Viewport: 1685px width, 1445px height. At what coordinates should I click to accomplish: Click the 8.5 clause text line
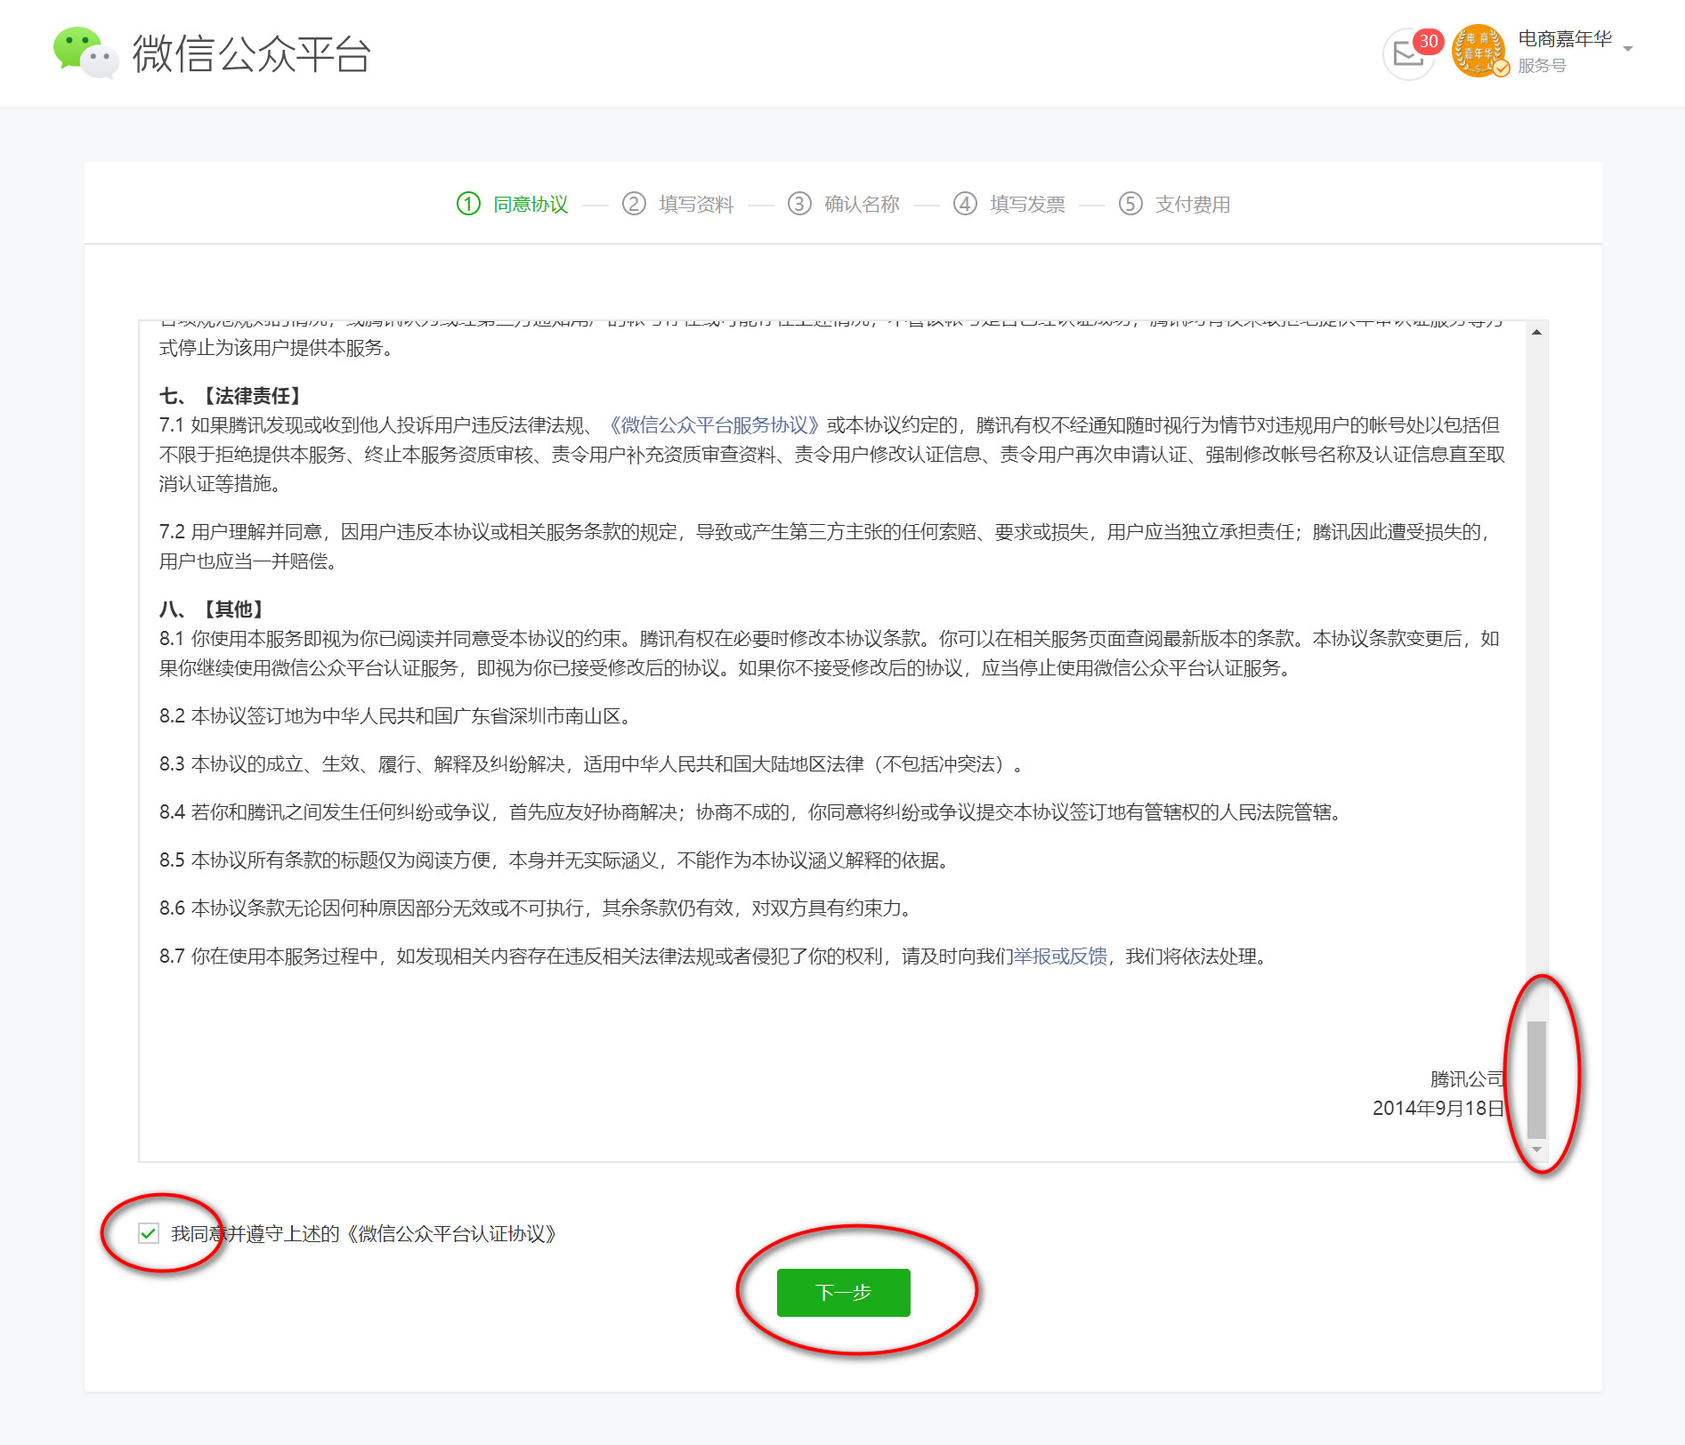pos(557,860)
